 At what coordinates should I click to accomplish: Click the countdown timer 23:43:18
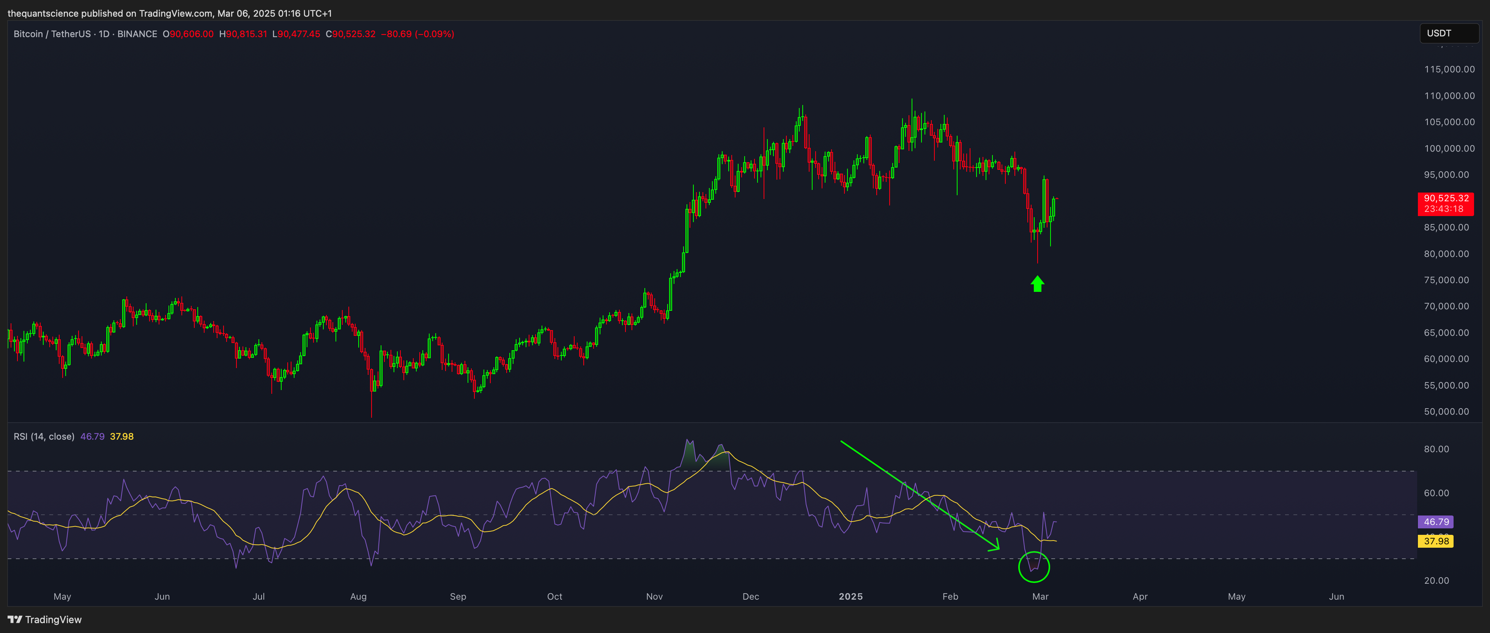[1444, 209]
